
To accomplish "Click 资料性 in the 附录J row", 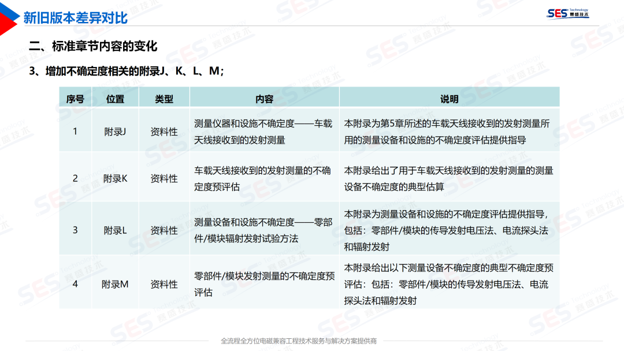I will [164, 132].
